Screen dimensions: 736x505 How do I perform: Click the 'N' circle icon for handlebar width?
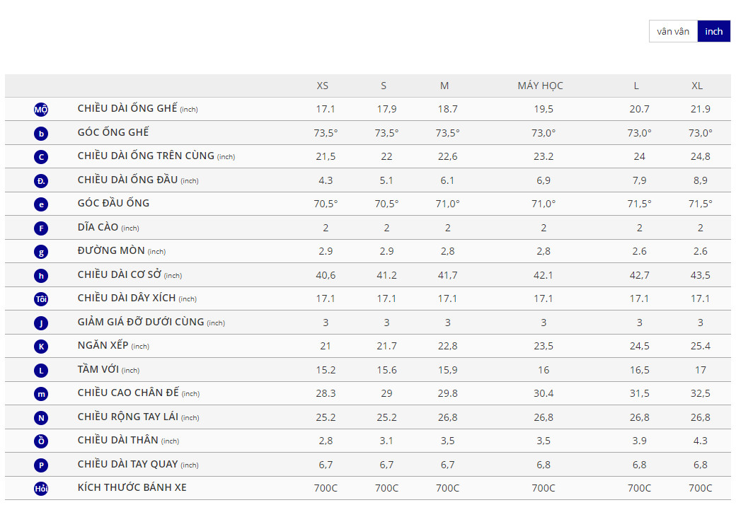click(x=41, y=417)
